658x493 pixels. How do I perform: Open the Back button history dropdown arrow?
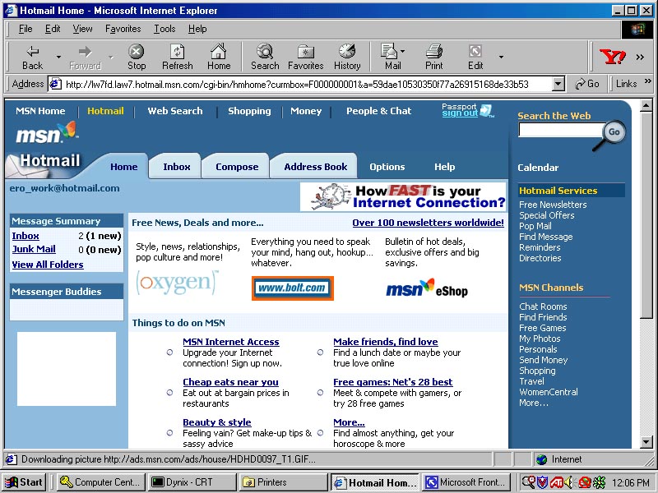point(58,57)
